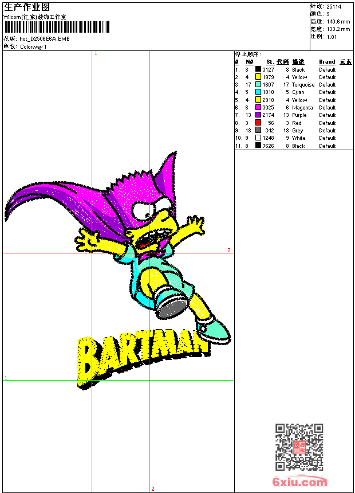The height and width of the screenshot is (493, 355).
Task: Click the yellow swatch beside stitch count 2918
Action: pyautogui.click(x=258, y=99)
